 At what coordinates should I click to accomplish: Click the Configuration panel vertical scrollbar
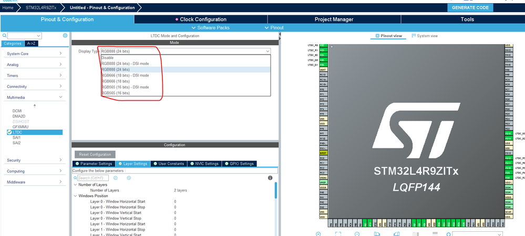(276, 190)
